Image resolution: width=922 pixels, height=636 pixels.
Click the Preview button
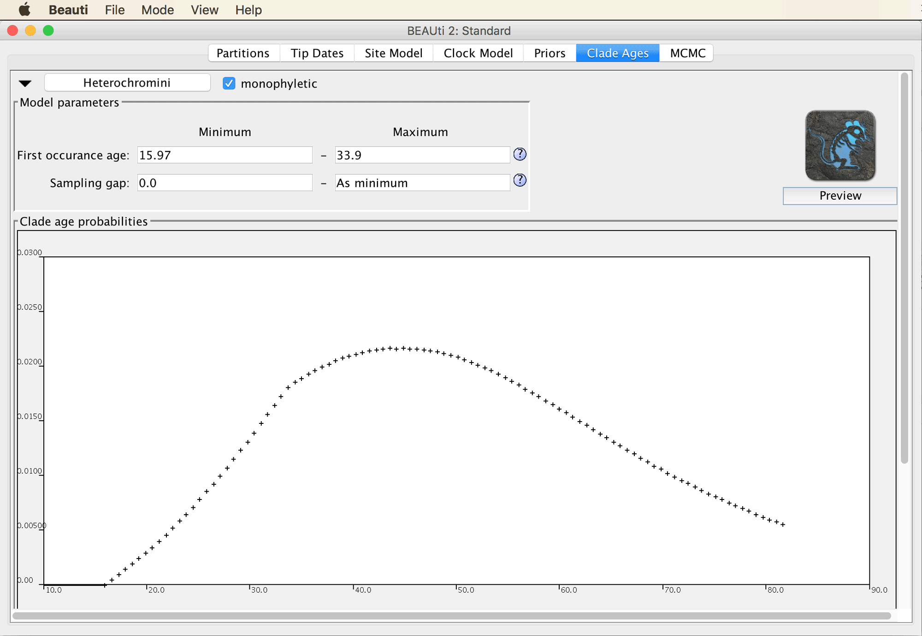point(840,196)
